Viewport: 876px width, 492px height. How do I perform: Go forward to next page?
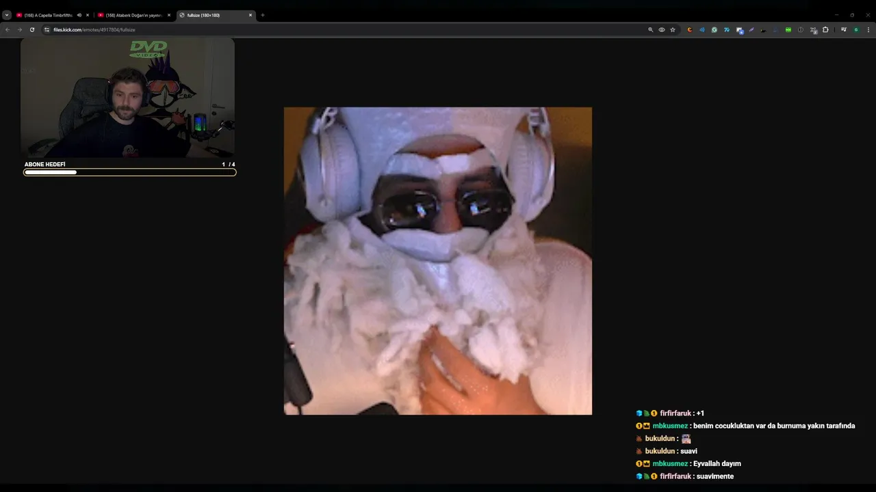point(19,30)
